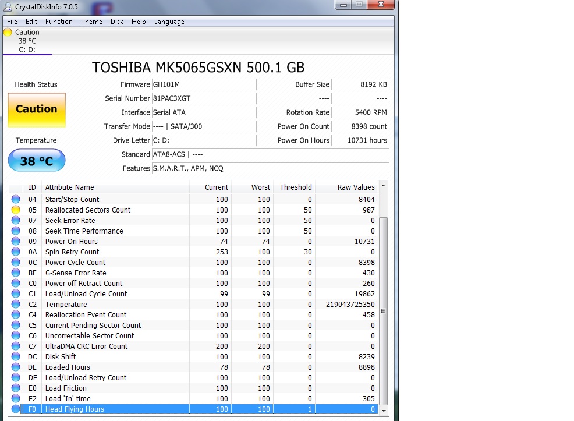Click the TOSHIBA MK5065GSXN 500.1 GB model title
Viewport: 574px width, 421px height.
click(x=198, y=68)
